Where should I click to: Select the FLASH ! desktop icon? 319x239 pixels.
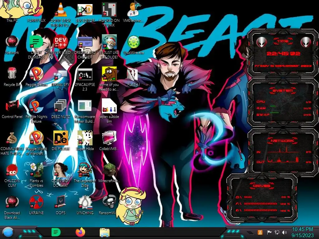133,74
